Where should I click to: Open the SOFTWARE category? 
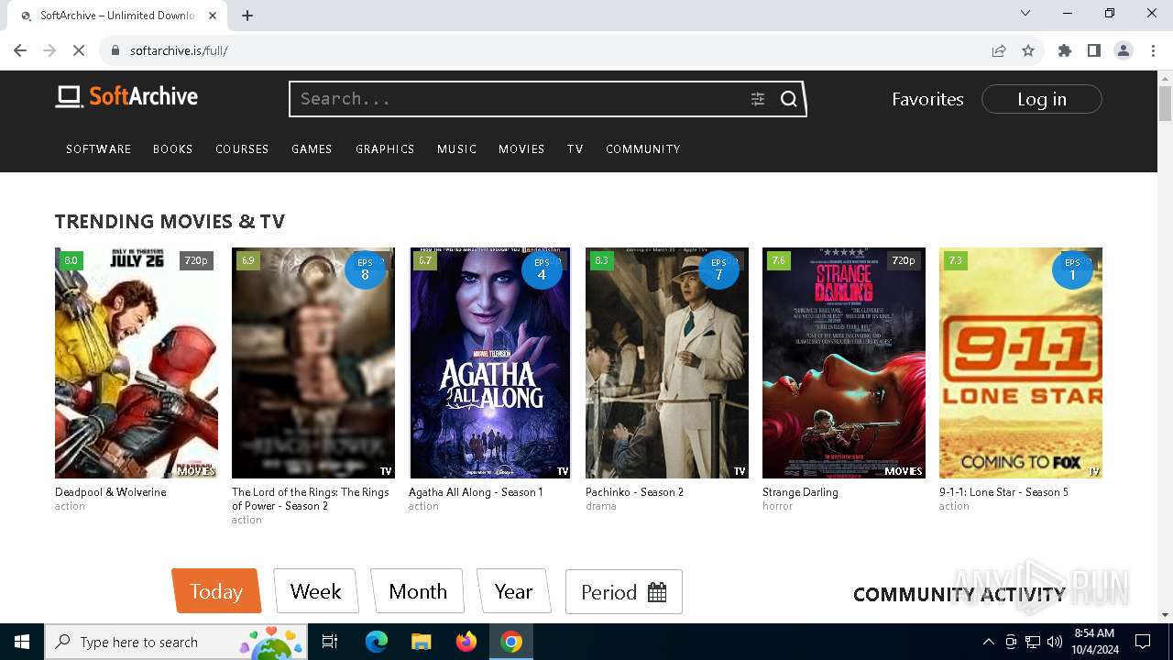[98, 148]
